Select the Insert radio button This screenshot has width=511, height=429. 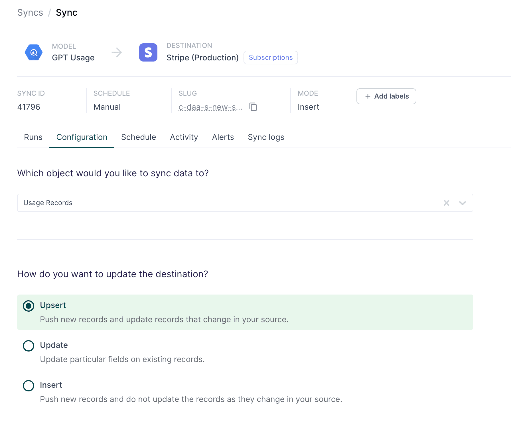[29, 385]
